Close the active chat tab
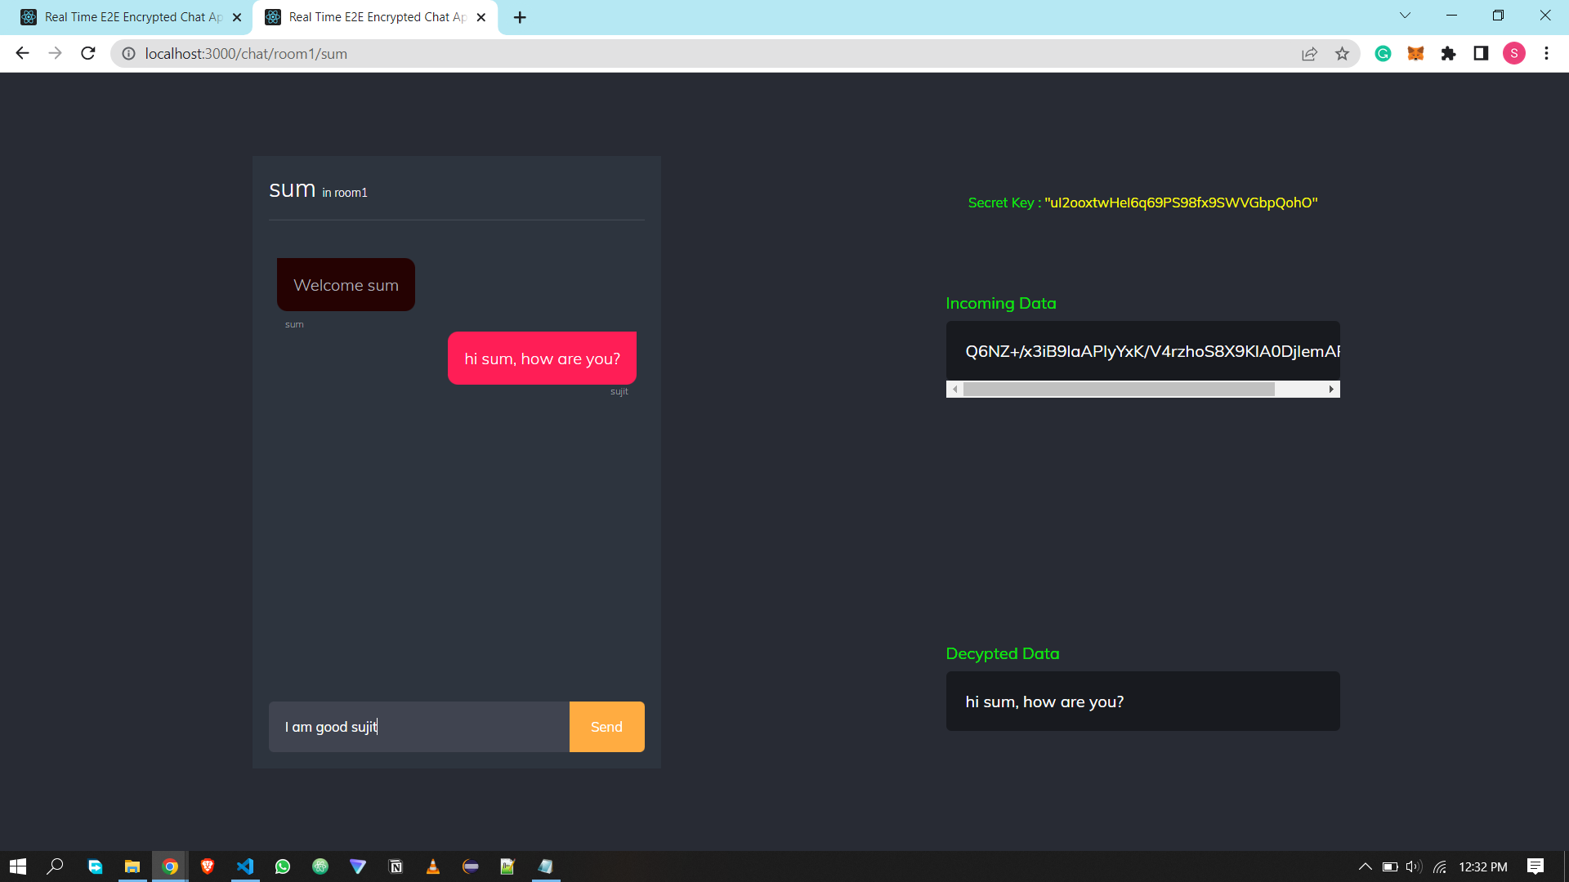1569x882 pixels. pyautogui.click(x=481, y=17)
